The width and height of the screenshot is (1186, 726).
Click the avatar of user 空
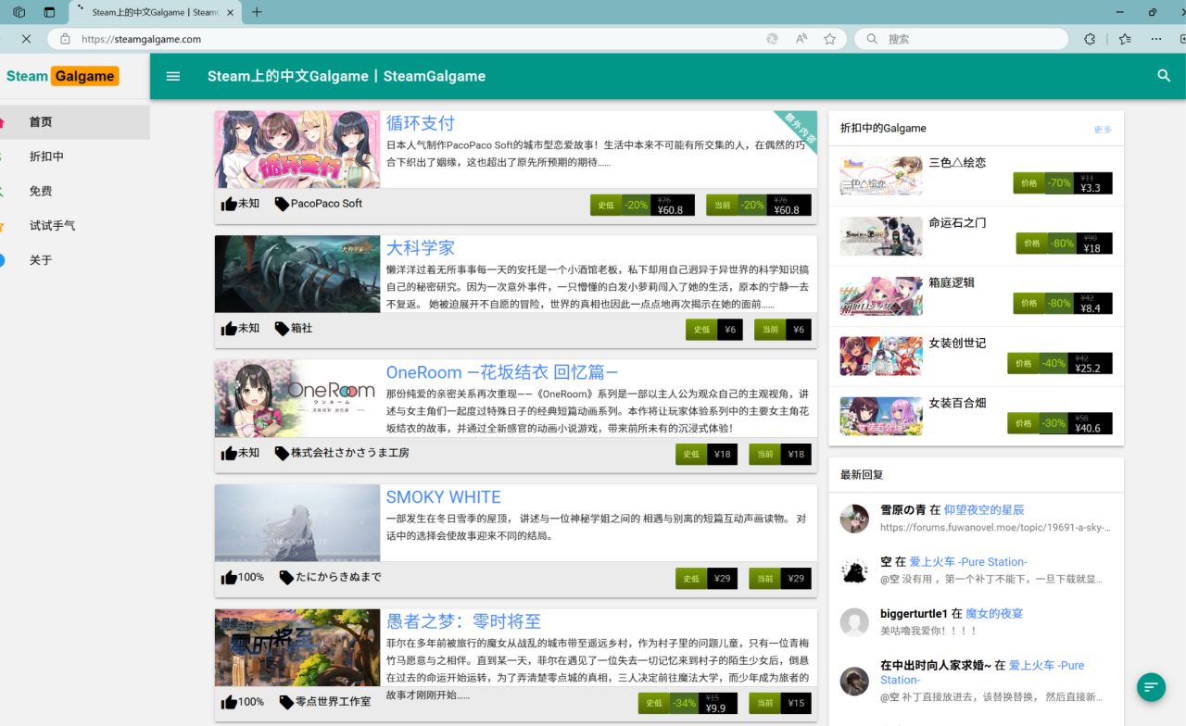point(854,570)
